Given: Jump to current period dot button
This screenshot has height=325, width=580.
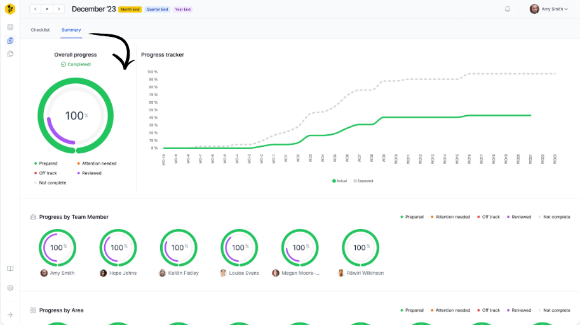Looking at the screenshot, I should coord(47,10).
